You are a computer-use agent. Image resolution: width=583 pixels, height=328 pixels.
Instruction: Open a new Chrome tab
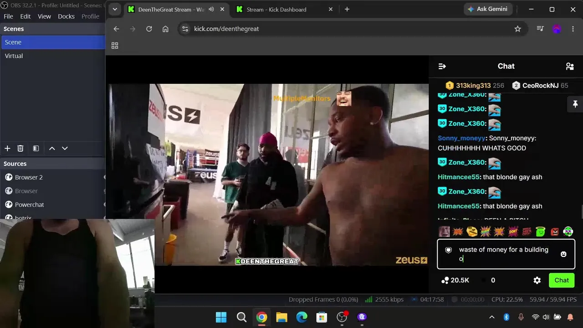(x=347, y=10)
